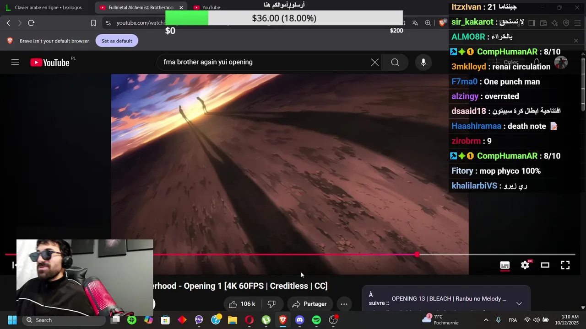This screenshot has width=586, height=329.
Task: Enter fullscreen video mode
Action: [565, 265]
